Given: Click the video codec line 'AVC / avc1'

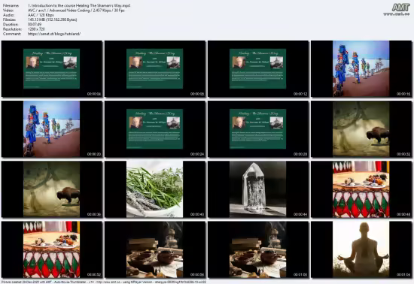Looking at the screenshot, I should 38,11.
